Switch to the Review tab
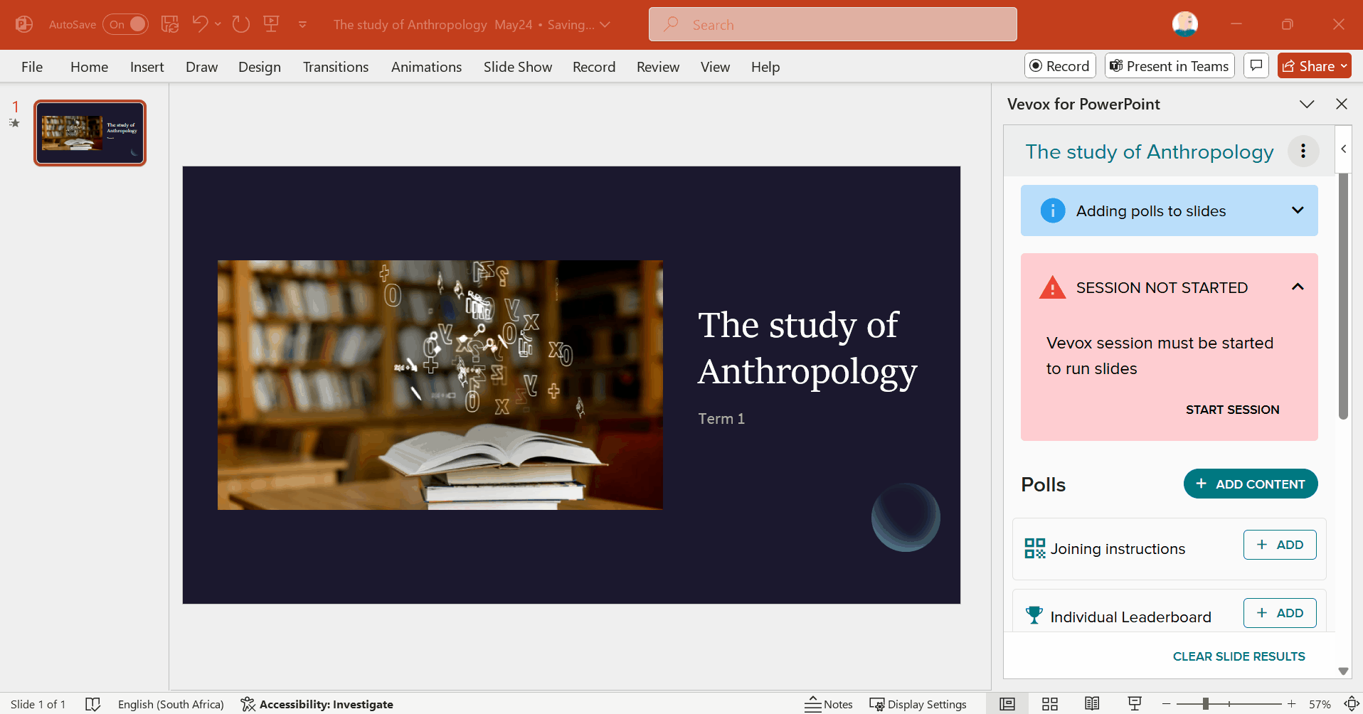1363x714 pixels. coord(658,67)
